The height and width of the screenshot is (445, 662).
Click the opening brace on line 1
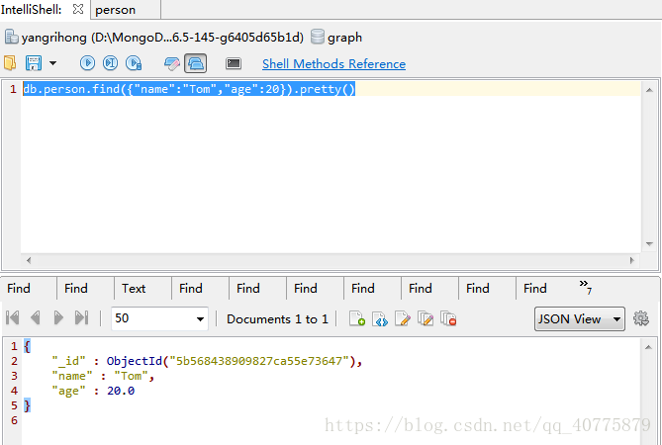(27, 346)
